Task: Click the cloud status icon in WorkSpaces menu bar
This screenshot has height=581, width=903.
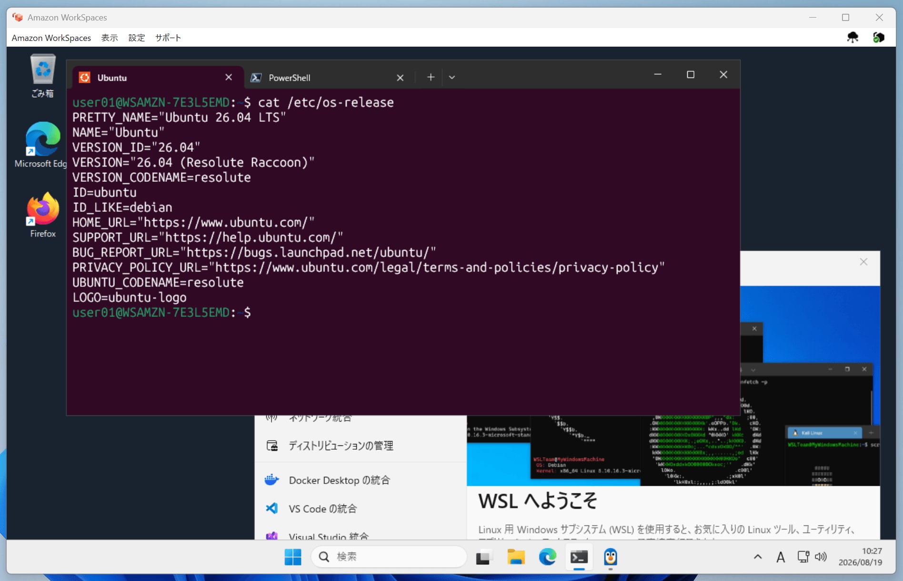Action: tap(853, 37)
